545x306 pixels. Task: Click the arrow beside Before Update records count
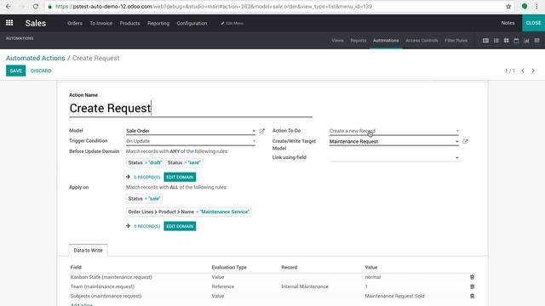pos(128,177)
